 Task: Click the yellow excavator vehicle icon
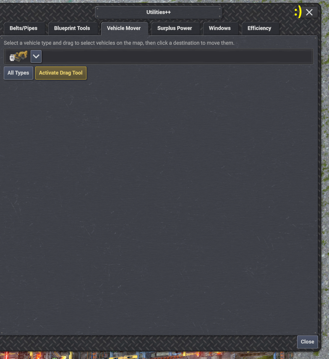click(x=20, y=56)
